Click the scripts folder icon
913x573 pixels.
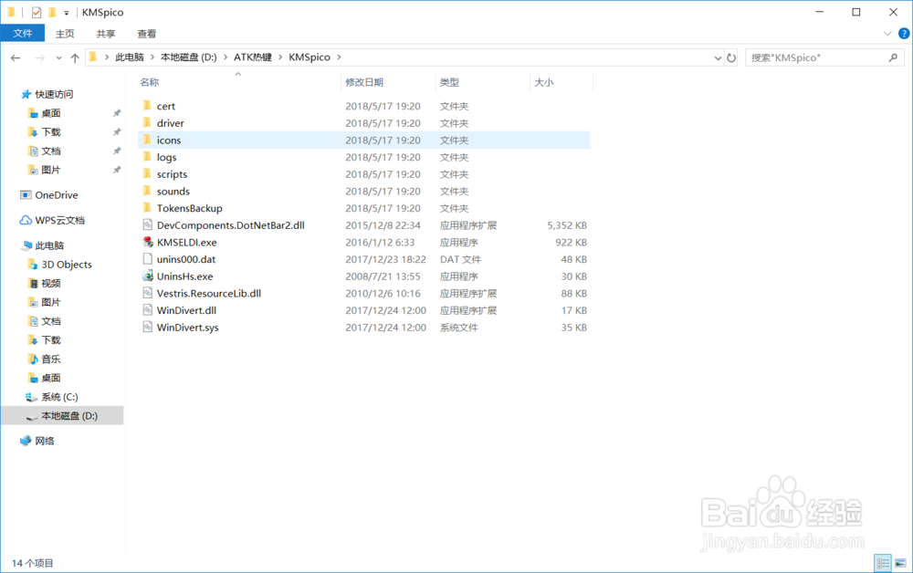147,174
